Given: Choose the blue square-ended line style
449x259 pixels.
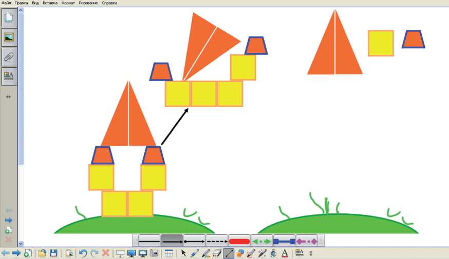Looking at the screenshot, I should coord(284,241).
